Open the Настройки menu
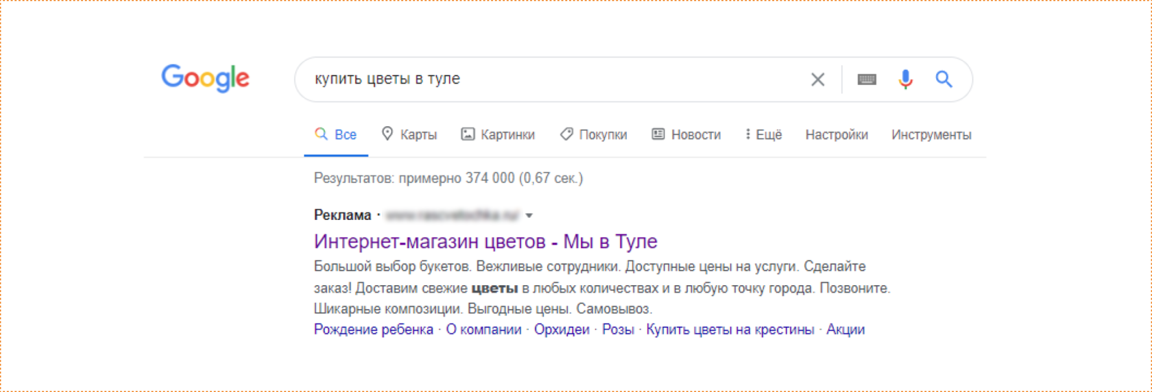The width and height of the screenshot is (1152, 392). [837, 134]
